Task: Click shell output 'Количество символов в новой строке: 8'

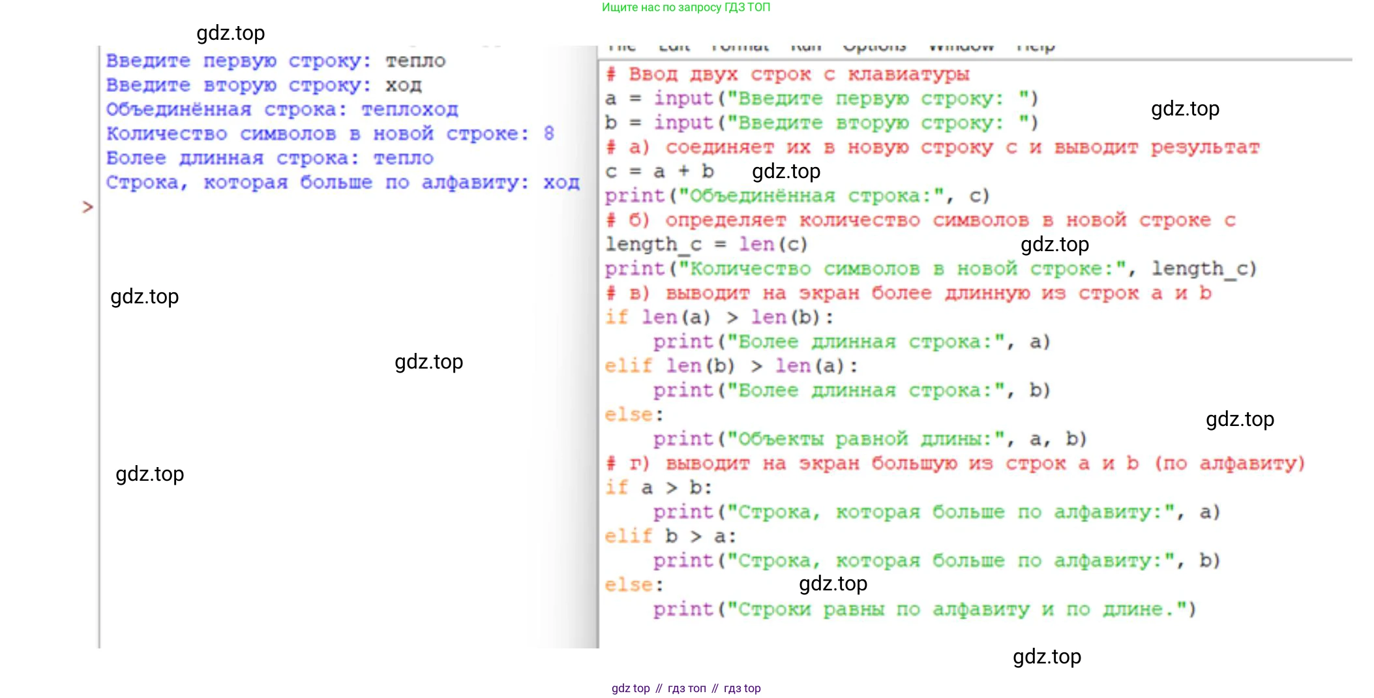Action: point(331,134)
